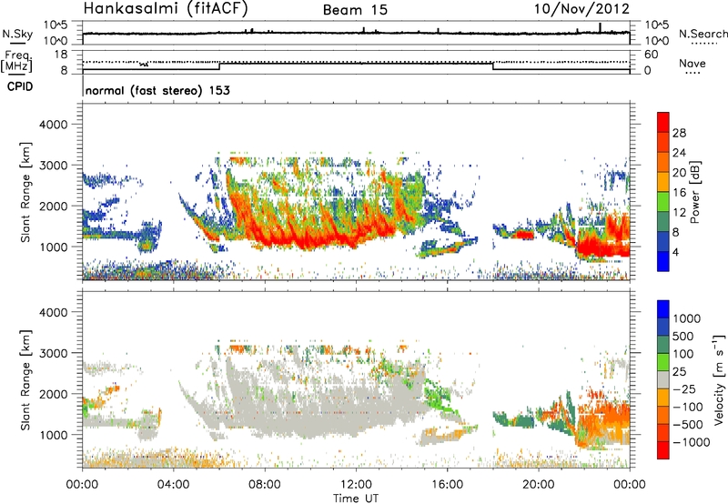
Task: Click the '4' label on Power scale
Action: point(675,252)
